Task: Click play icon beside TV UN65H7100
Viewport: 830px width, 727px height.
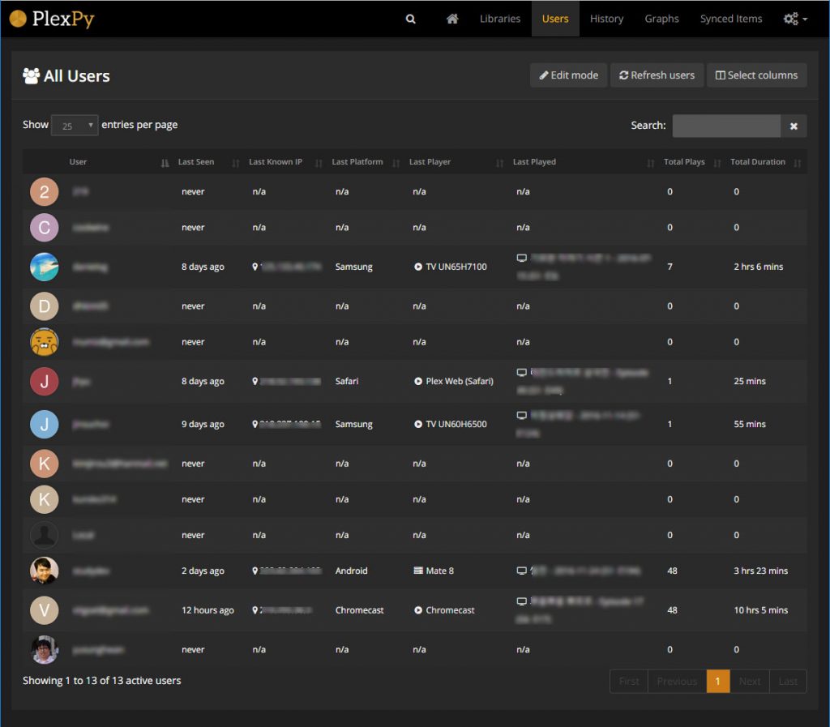Action: tap(418, 267)
